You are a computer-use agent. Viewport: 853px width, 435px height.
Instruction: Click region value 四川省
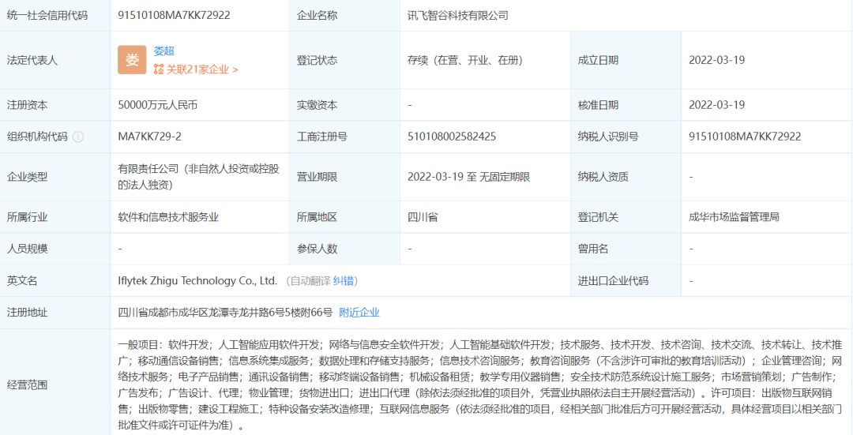tap(423, 218)
